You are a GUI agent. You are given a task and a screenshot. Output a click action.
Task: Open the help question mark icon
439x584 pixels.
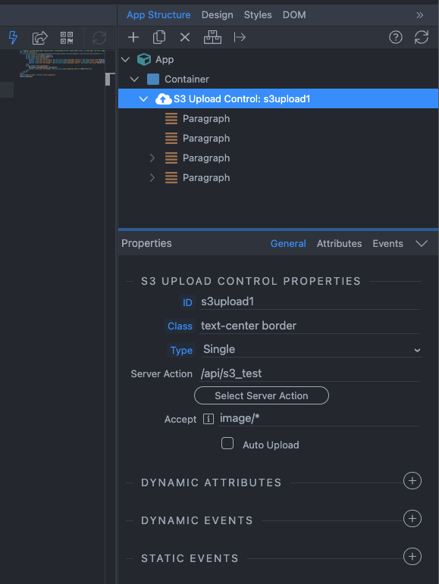(396, 37)
